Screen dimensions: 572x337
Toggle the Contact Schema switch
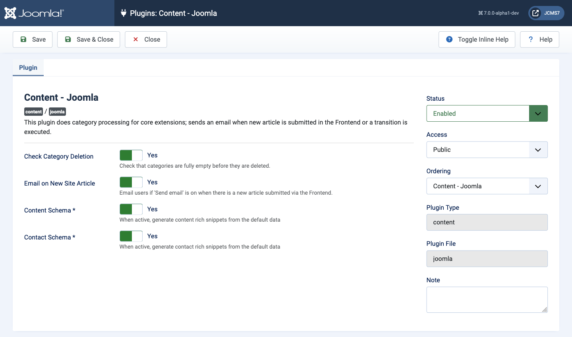tap(131, 236)
